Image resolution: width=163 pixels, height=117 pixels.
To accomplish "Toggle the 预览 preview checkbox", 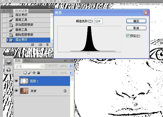I will [128, 36].
